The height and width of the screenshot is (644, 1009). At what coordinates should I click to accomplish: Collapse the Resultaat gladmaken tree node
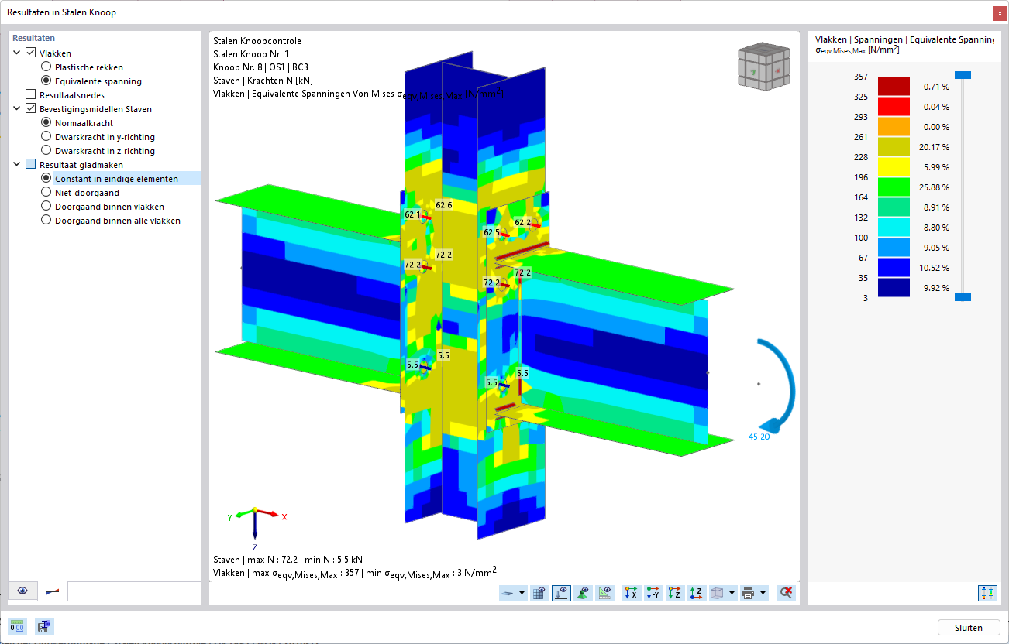coord(17,165)
